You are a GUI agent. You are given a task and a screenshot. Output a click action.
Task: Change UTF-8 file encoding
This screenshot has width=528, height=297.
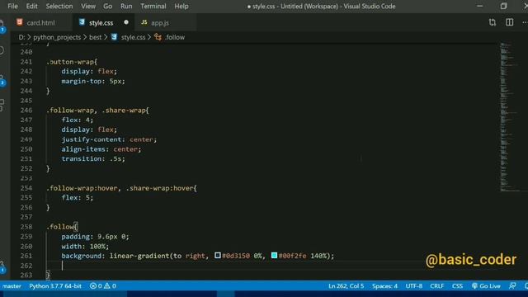pyautogui.click(x=414, y=286)
